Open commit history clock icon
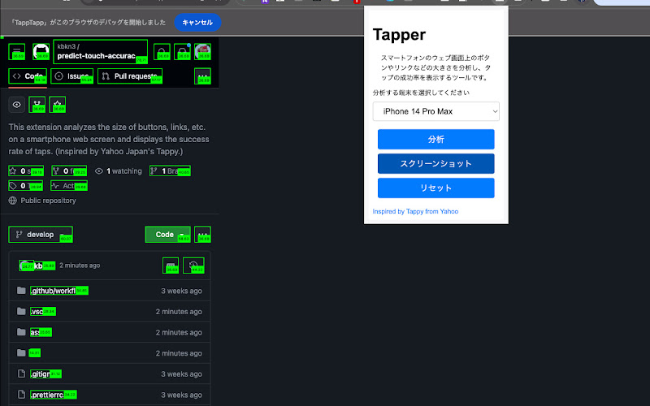This screenshot has width=650, height=406. pos(193,266)
